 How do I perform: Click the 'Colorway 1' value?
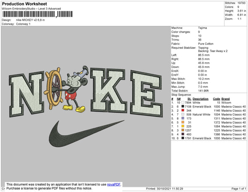coord(23,24)
